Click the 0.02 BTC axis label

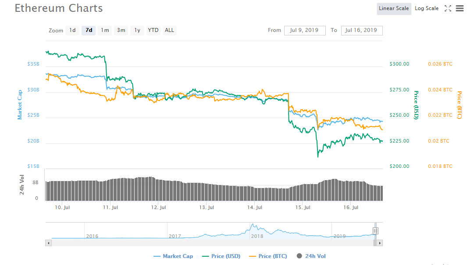(438, 141)
